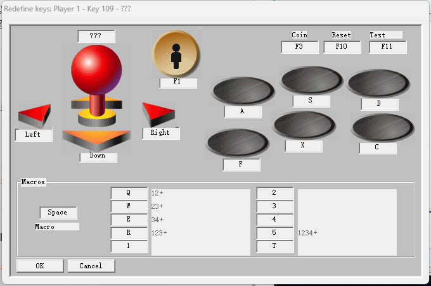The image size is (431, 286).
Task: Select arcade button above S key
Action: pos(312,80)
